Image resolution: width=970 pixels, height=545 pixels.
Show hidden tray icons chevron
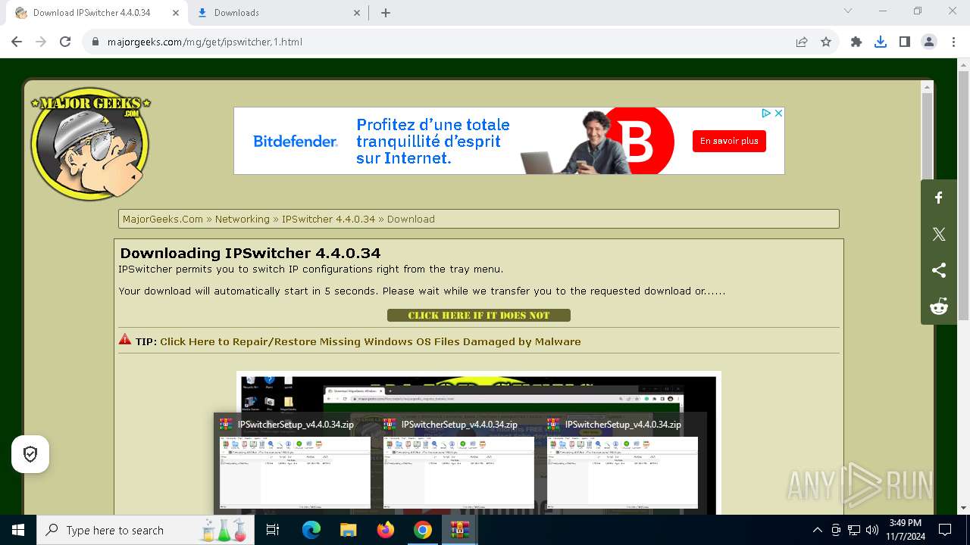pos(817,530)
